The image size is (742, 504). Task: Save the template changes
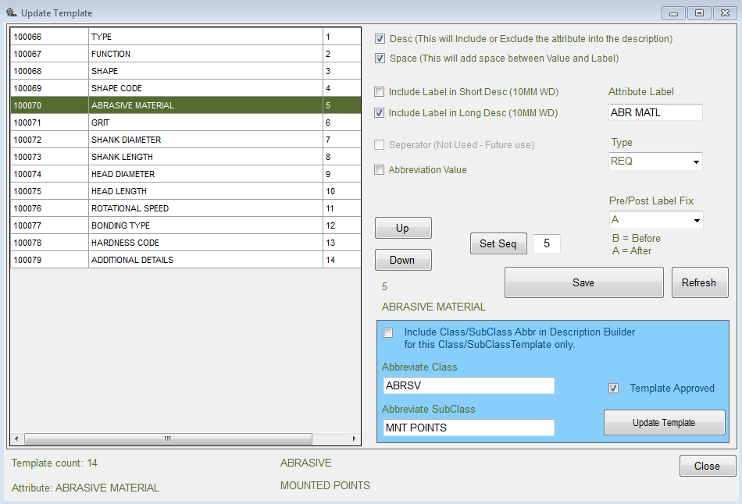[x=583, y=282]
